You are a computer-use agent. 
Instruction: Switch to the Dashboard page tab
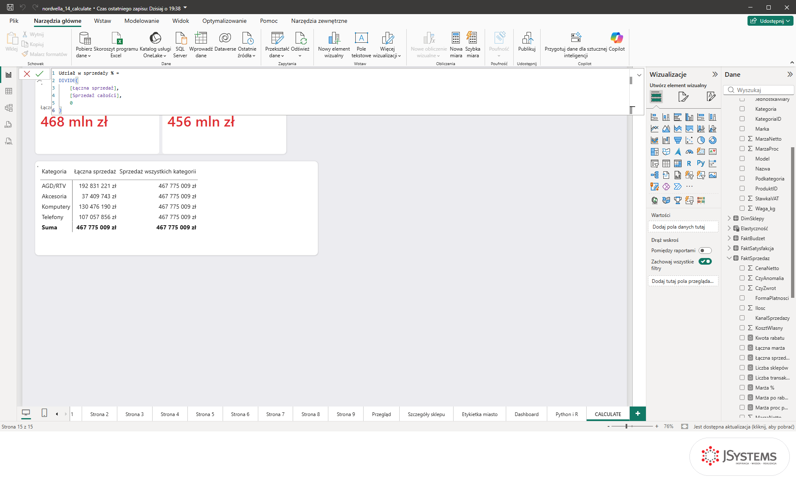pos(527,414)
